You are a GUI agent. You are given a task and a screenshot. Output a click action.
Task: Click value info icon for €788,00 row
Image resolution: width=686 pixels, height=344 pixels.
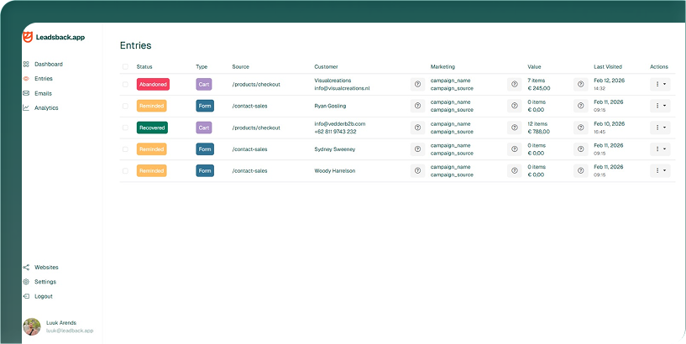tap(580, 128)
